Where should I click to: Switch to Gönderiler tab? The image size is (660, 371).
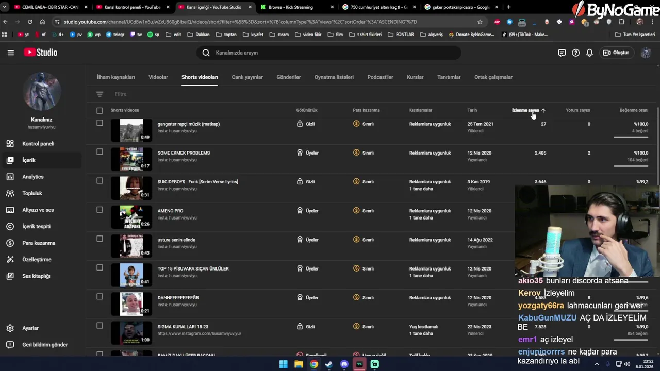[289, 77]
